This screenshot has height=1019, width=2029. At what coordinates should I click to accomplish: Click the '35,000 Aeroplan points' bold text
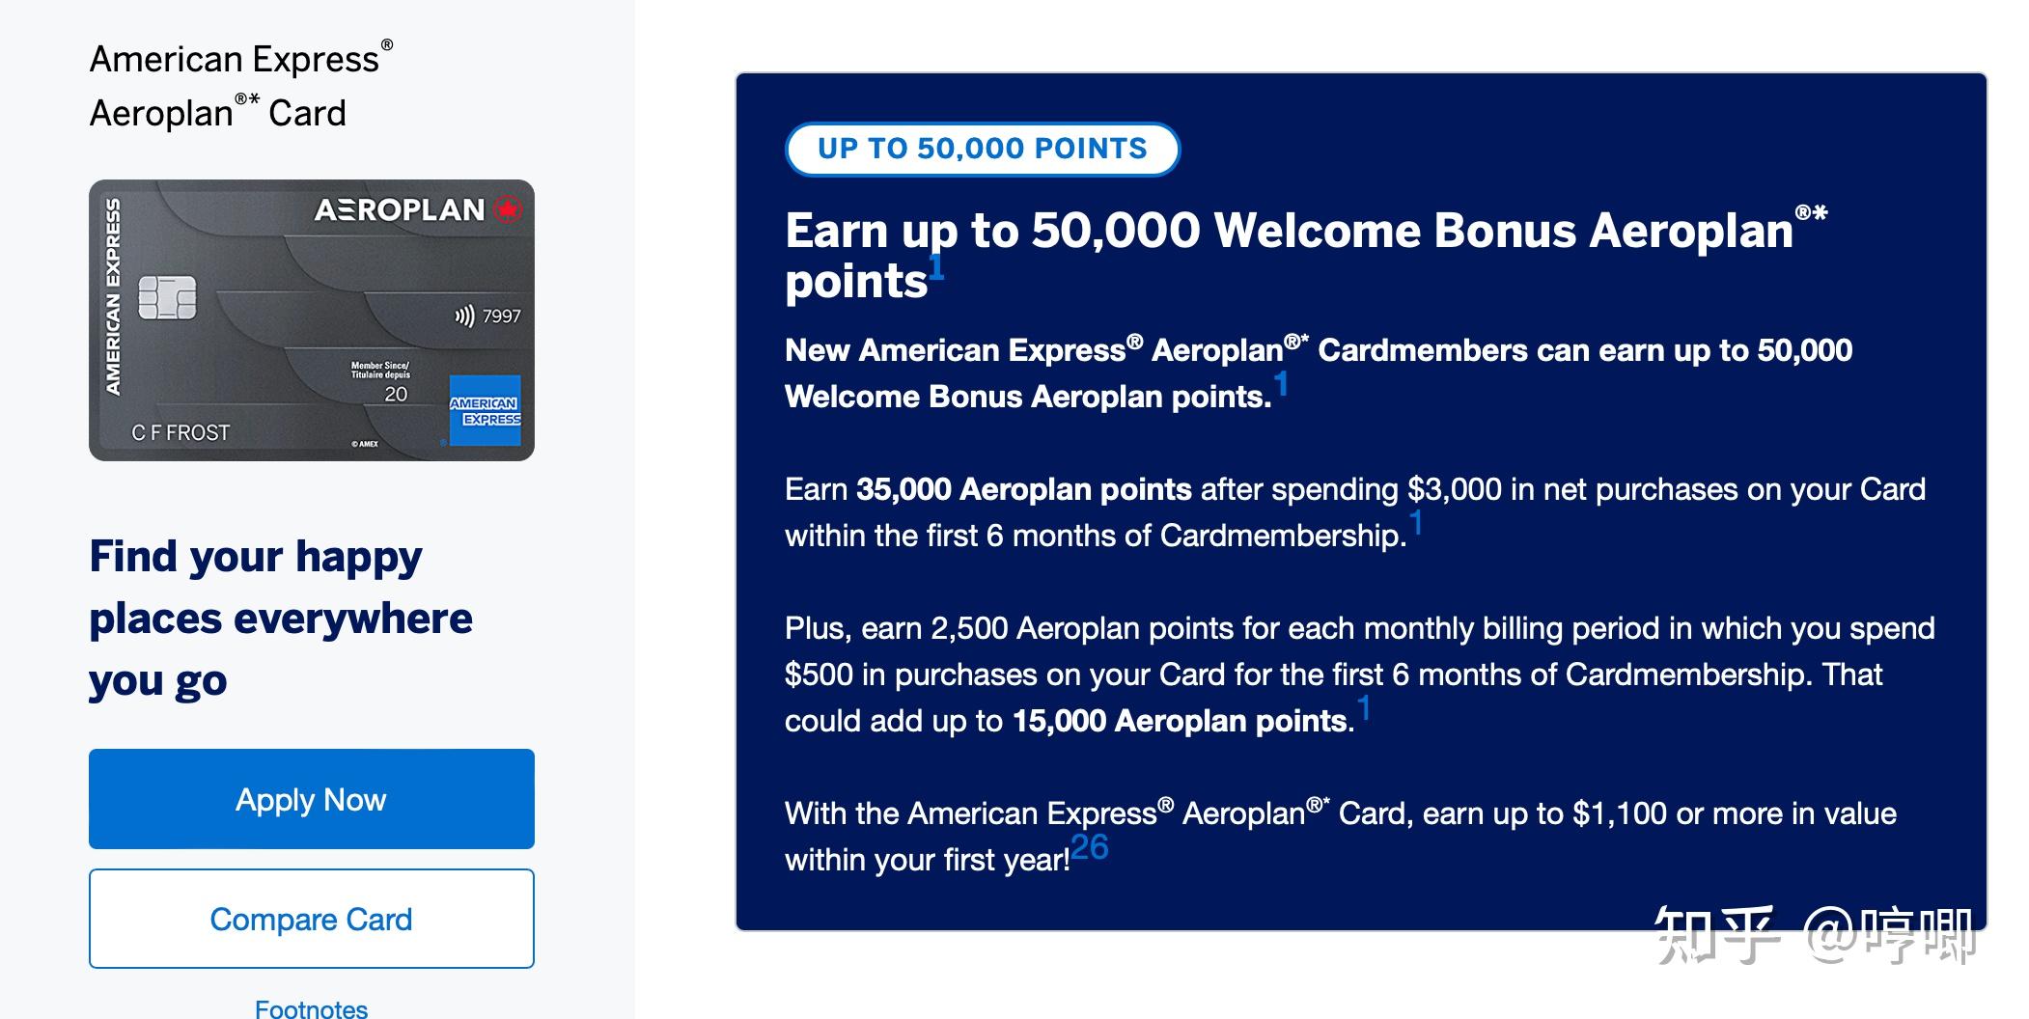(1024, 489)
